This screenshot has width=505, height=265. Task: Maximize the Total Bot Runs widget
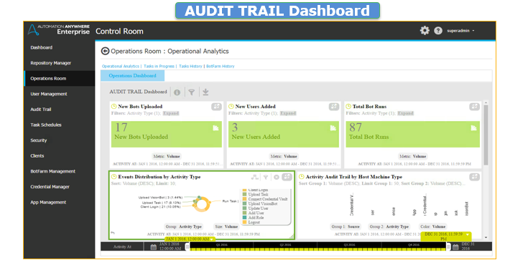(474, 107)
